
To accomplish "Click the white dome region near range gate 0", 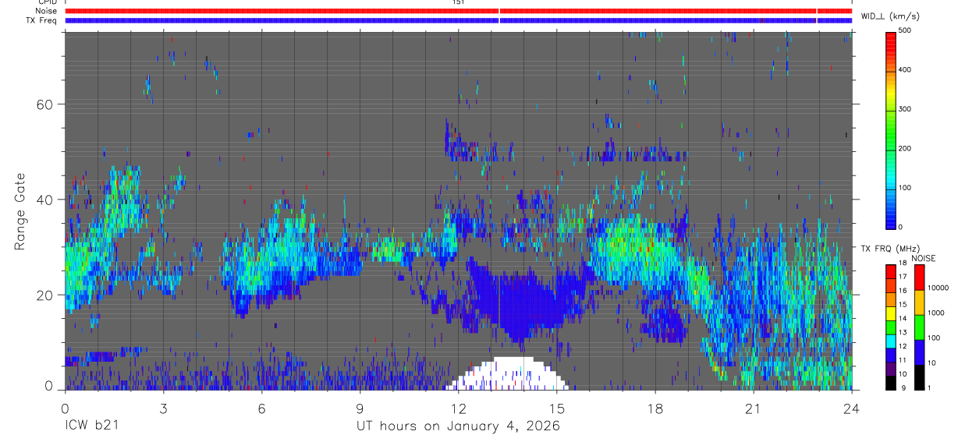I will pyautogui.click(x=507, y=374).
